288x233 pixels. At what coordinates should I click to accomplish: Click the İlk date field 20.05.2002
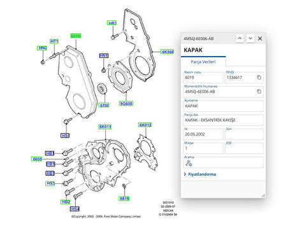click(x=203, y=134)
